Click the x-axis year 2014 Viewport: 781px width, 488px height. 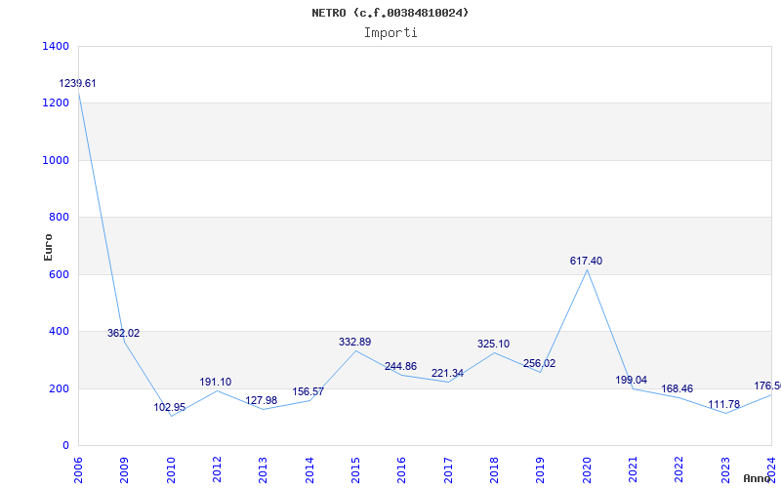pyautogui.click(x=309, y=469)
